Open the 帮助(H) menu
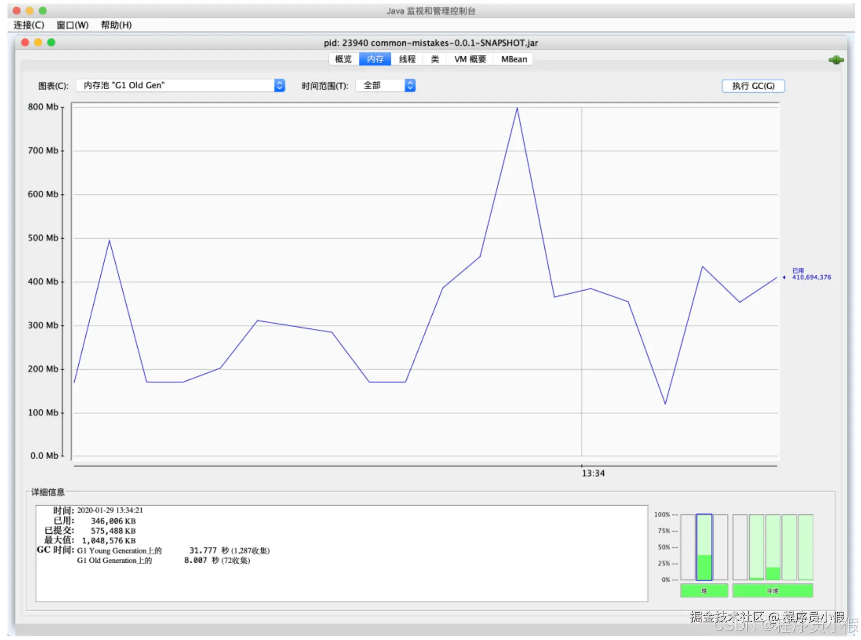 pyautogui.click(x=116, y=25)
